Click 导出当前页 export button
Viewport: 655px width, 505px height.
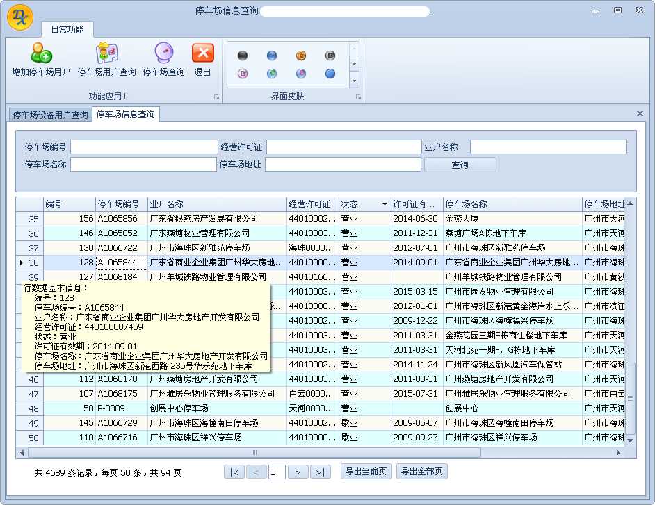pyautogui.click(x=366, y=472)
